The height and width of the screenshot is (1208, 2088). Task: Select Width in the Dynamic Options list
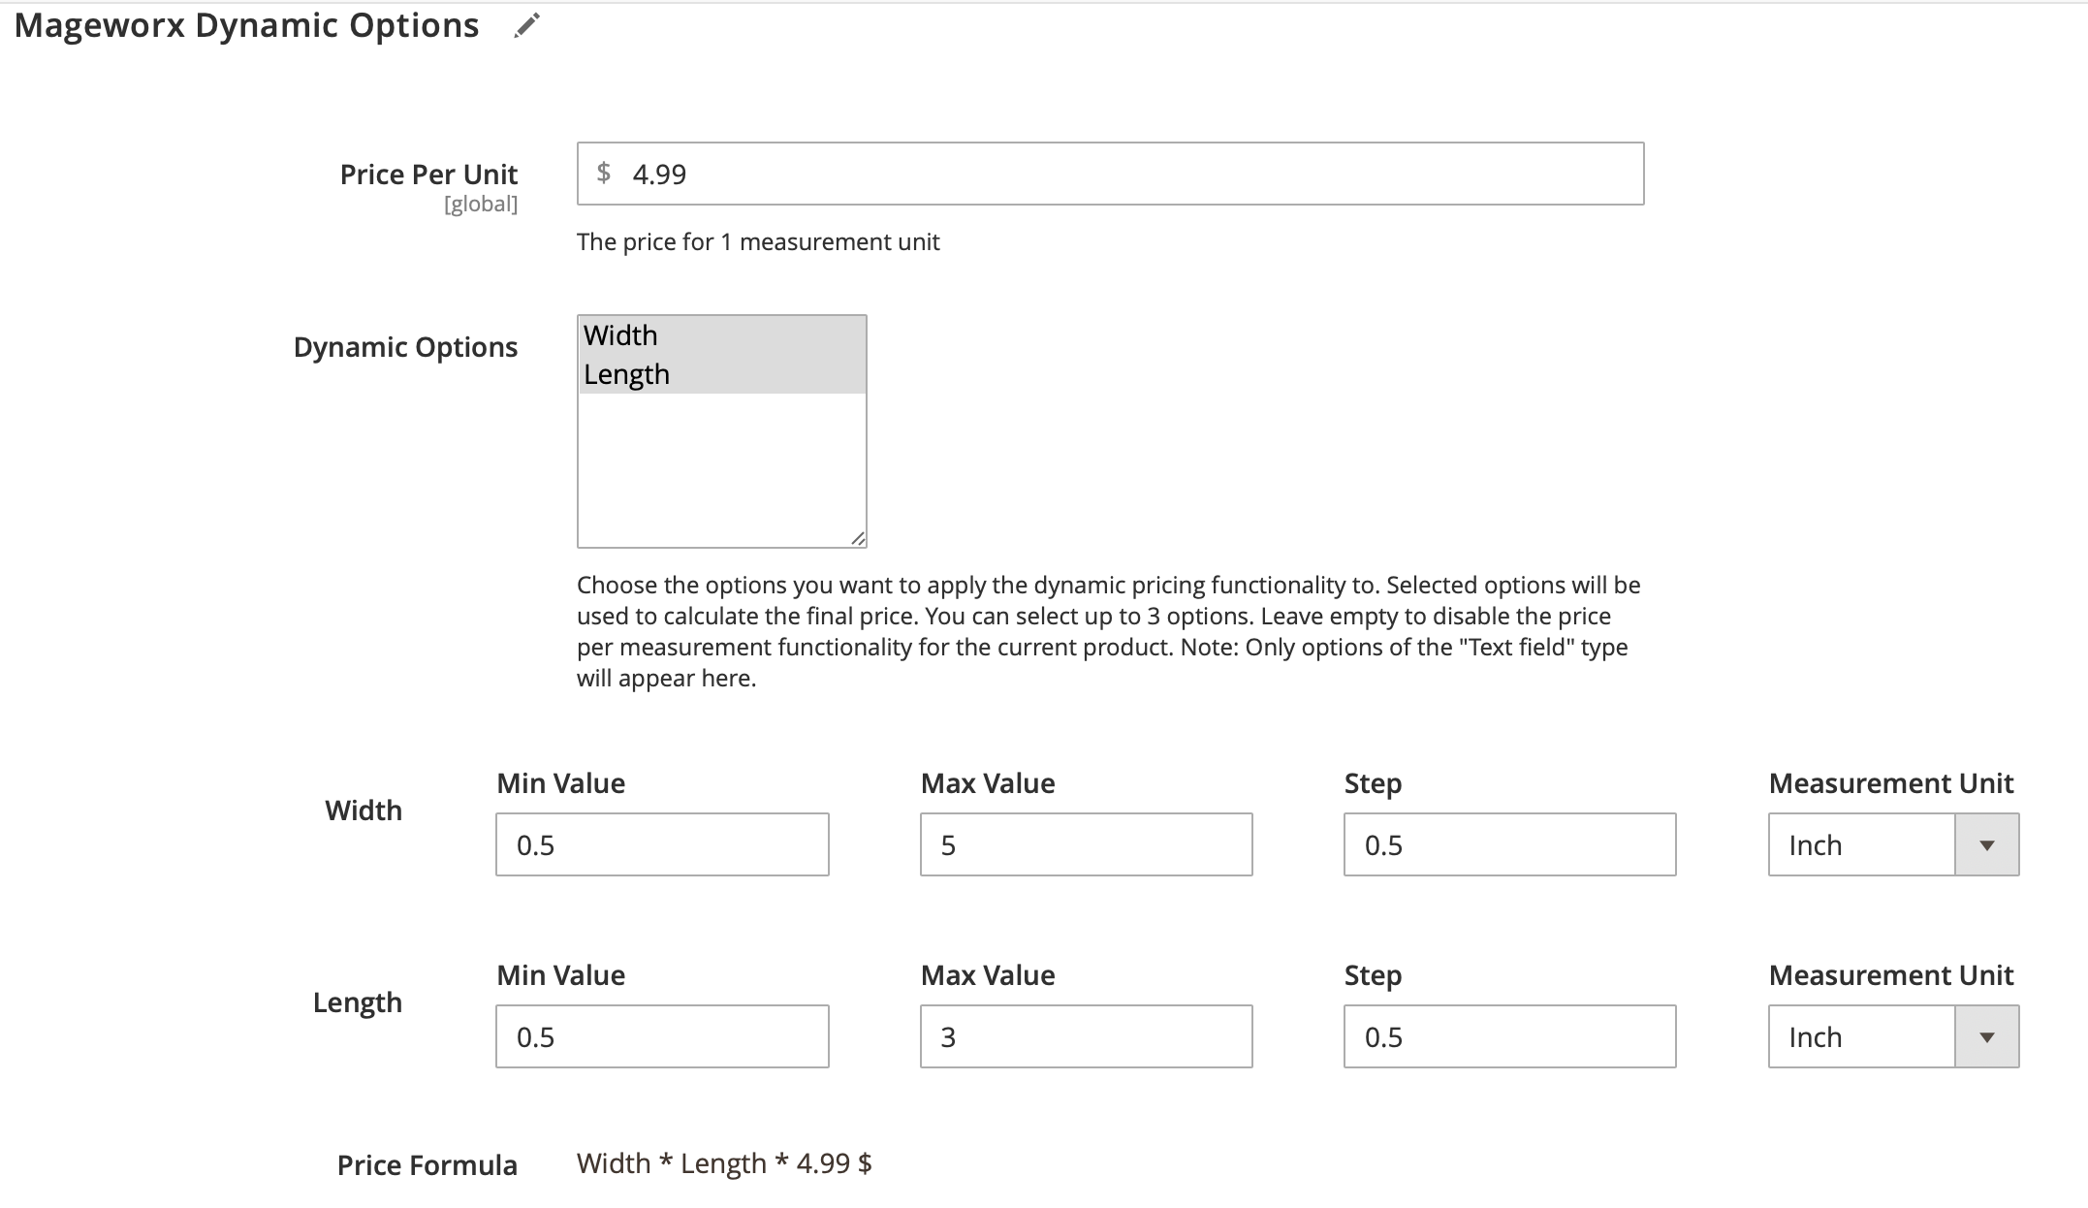(721, 335)
